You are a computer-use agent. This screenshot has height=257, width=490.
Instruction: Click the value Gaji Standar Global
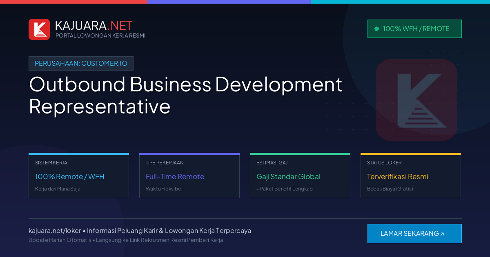click(x=288, y=177)
